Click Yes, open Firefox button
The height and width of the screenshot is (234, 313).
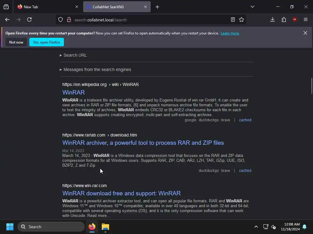(x=46, y=42)
